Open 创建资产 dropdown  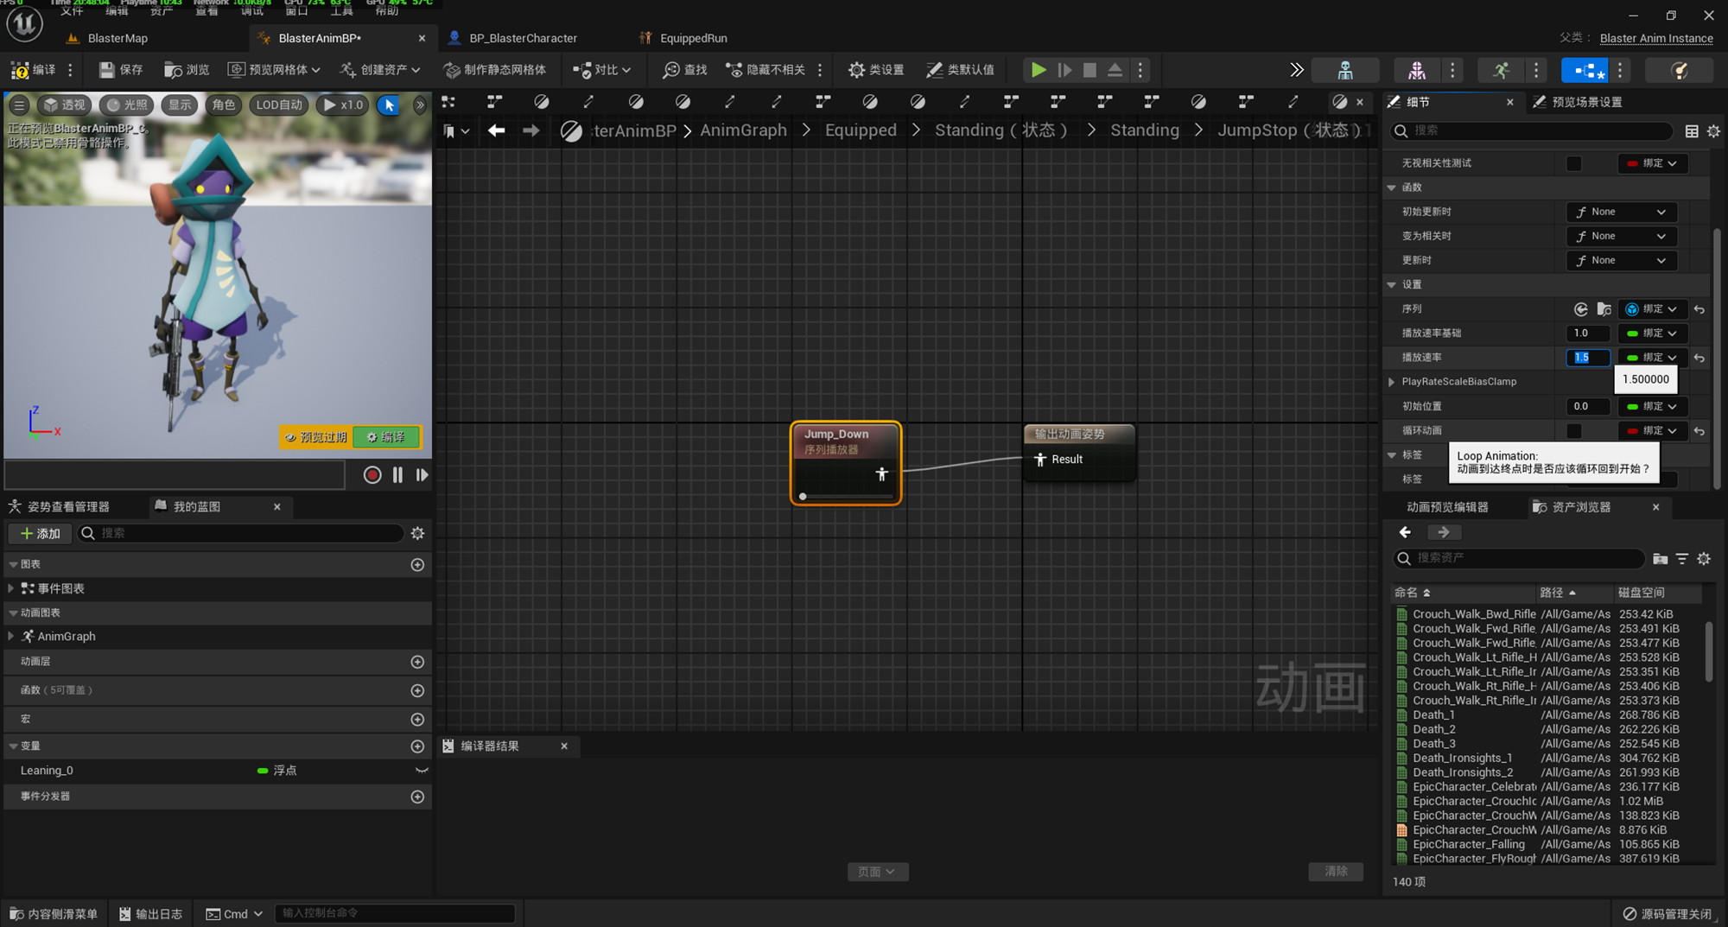pos(380,70)
